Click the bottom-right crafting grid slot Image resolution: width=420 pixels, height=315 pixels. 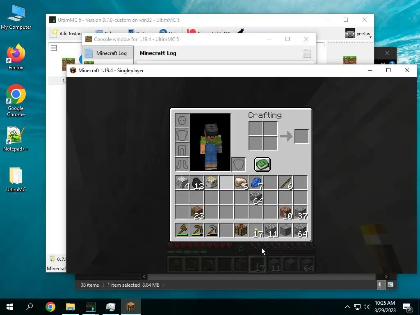(x=271, y=143)
